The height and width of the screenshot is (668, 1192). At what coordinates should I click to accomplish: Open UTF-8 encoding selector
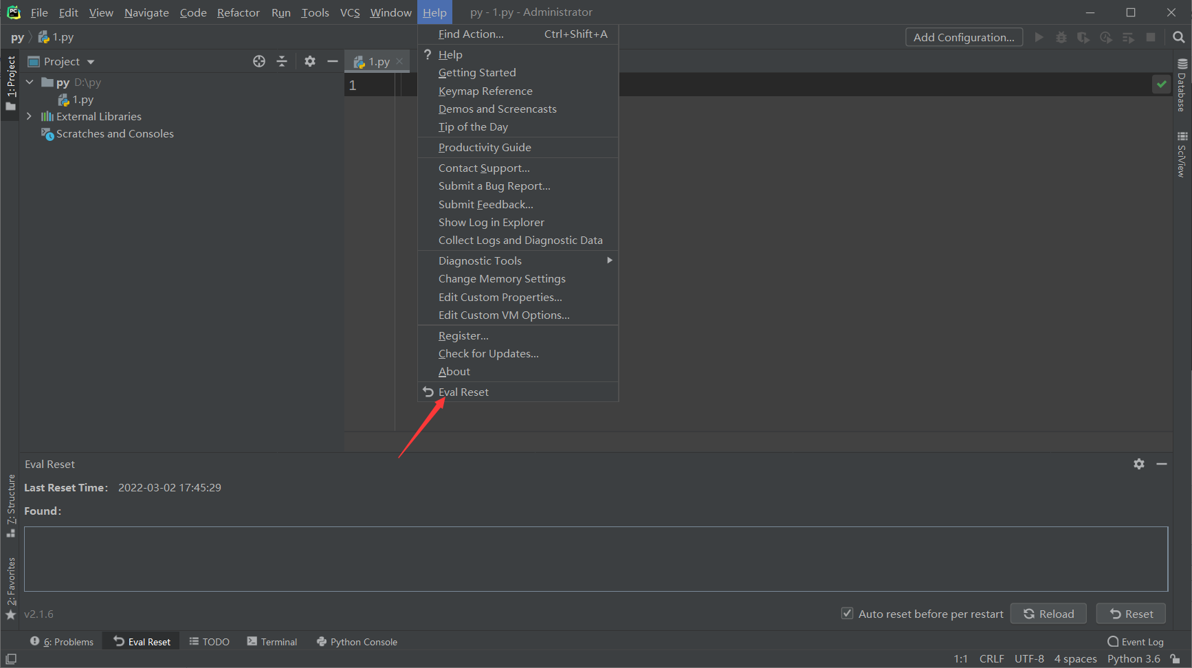coord(1029,659)
